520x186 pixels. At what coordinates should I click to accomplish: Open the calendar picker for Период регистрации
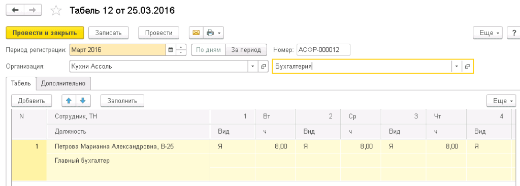click(x=171, y=50)
